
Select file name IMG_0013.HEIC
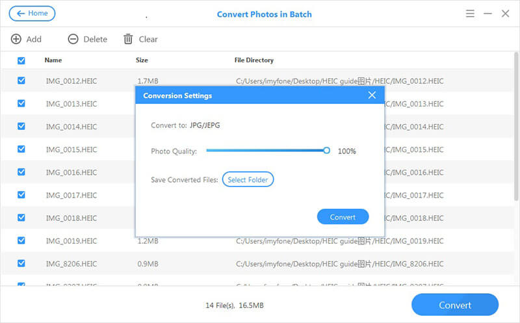coord(71,104)
